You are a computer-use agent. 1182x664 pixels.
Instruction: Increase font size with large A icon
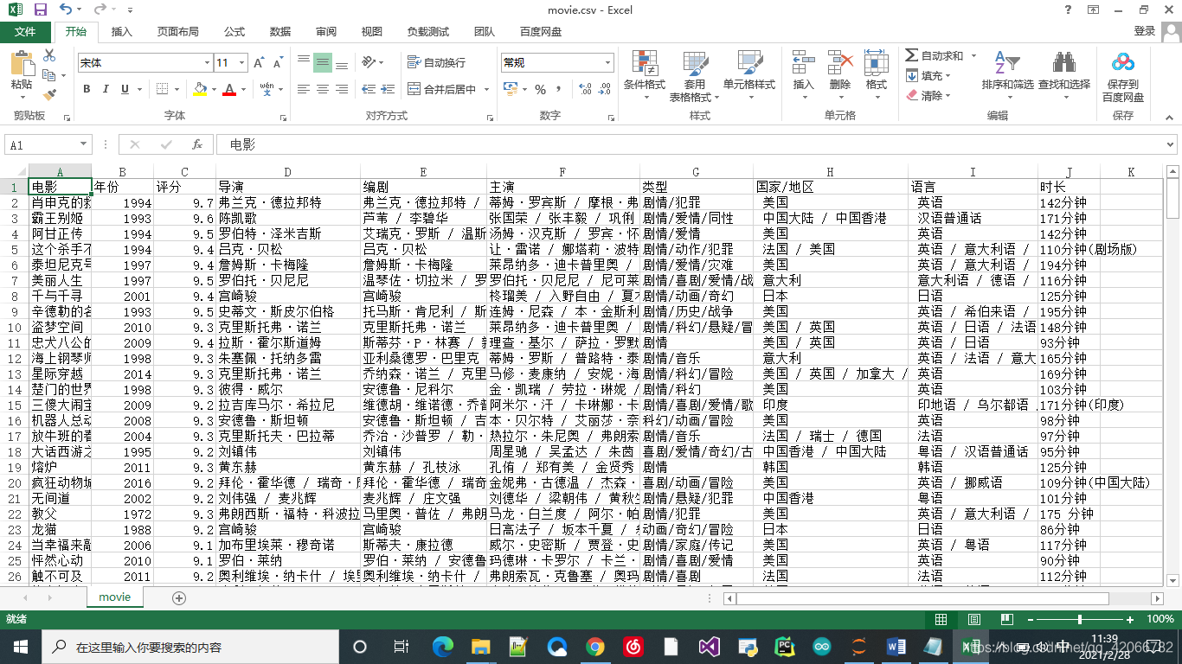tap(259, 63)
